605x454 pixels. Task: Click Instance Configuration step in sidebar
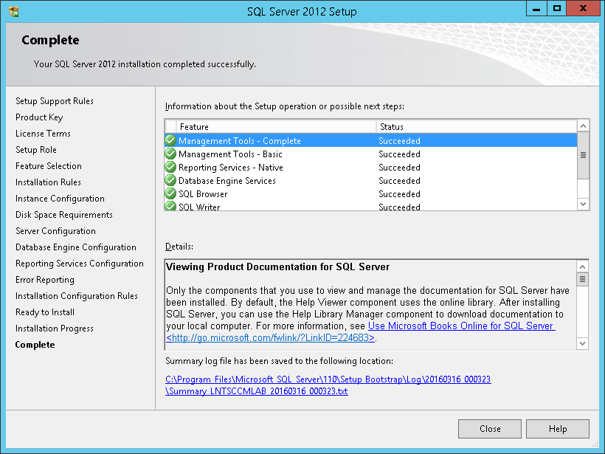pyautogui.click(x=60, y=199)
